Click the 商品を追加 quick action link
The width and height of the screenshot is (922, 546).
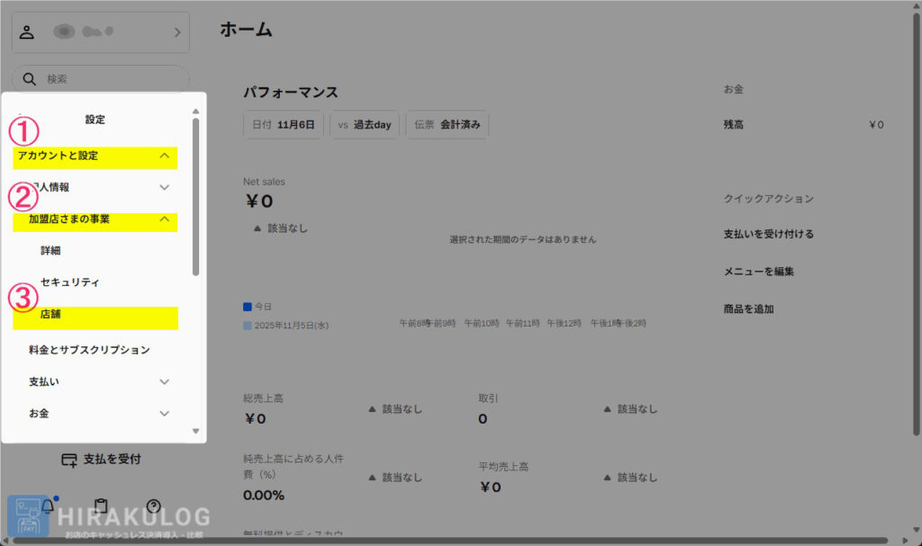coord(748,309)
